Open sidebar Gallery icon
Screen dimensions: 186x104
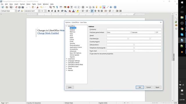[x=176, y=25]
